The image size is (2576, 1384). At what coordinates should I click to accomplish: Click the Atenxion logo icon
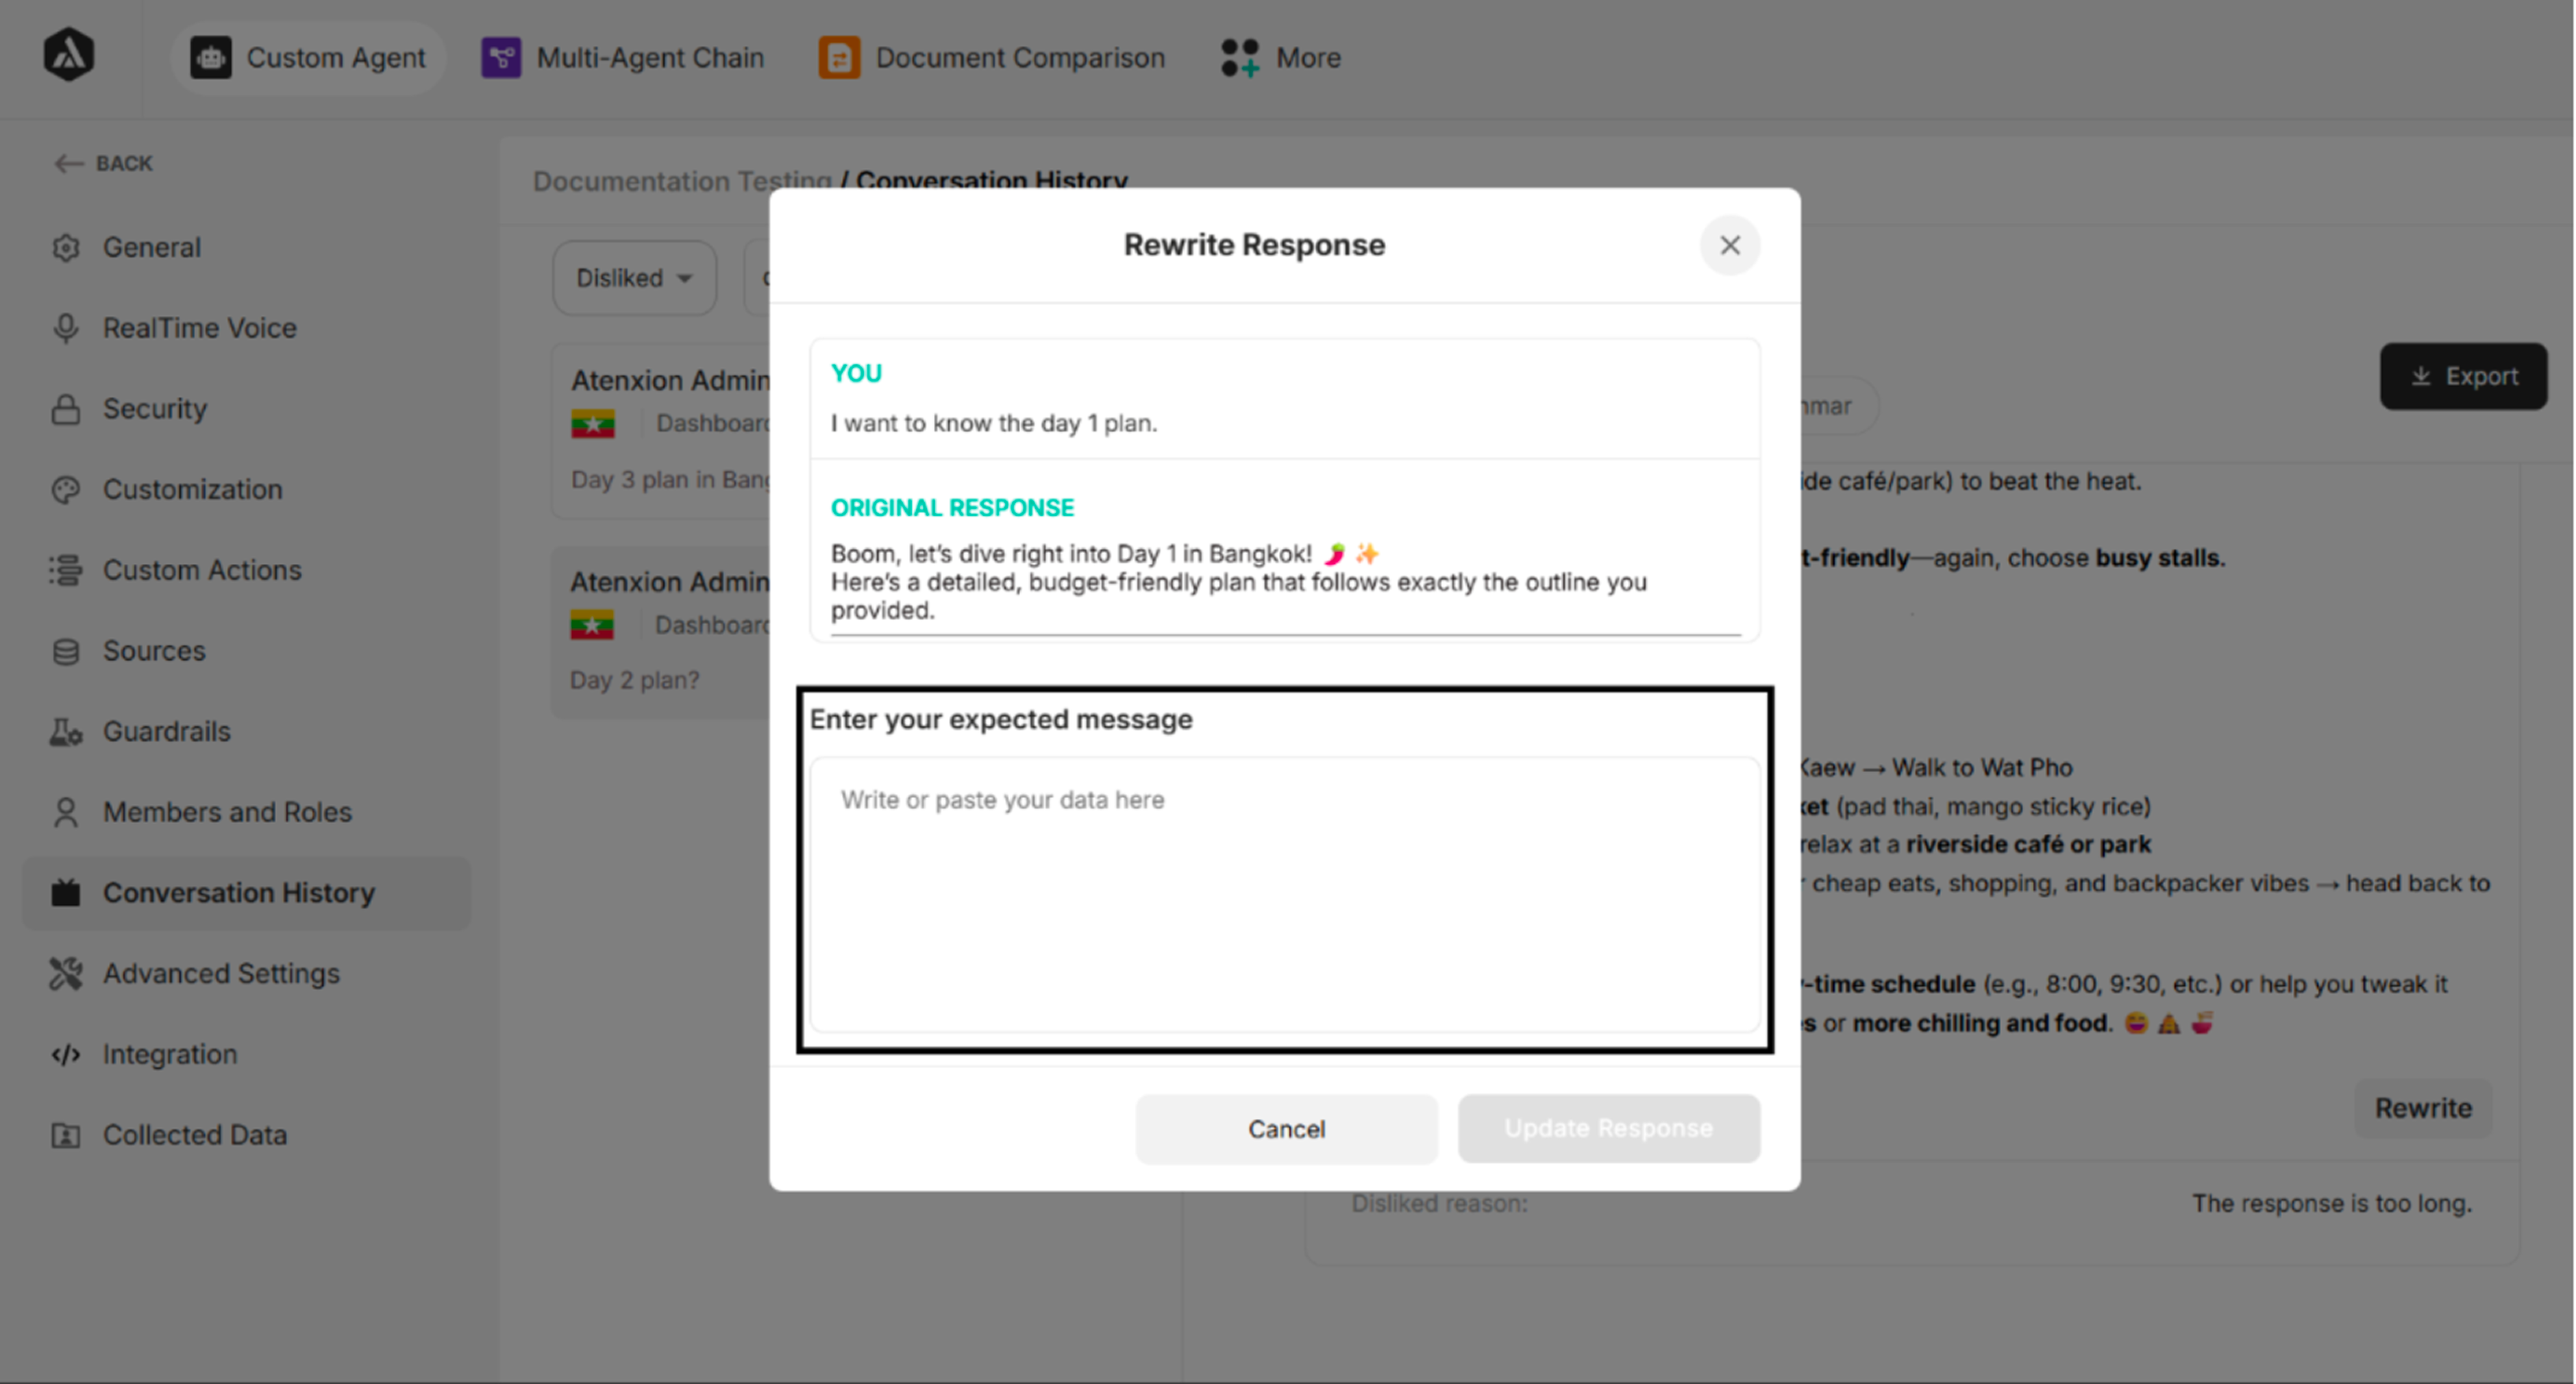[x=68, y=55]
